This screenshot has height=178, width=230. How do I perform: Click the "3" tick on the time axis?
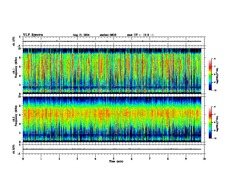(x=77, y=159)
